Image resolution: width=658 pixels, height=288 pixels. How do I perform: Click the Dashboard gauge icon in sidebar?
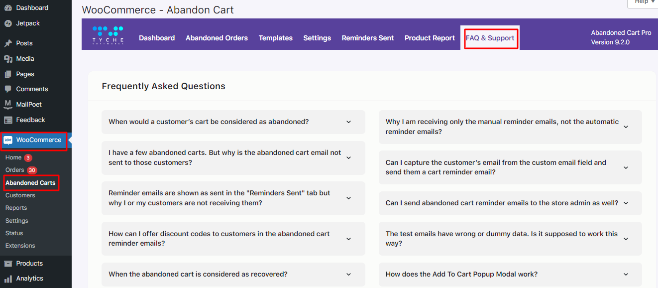8,8
